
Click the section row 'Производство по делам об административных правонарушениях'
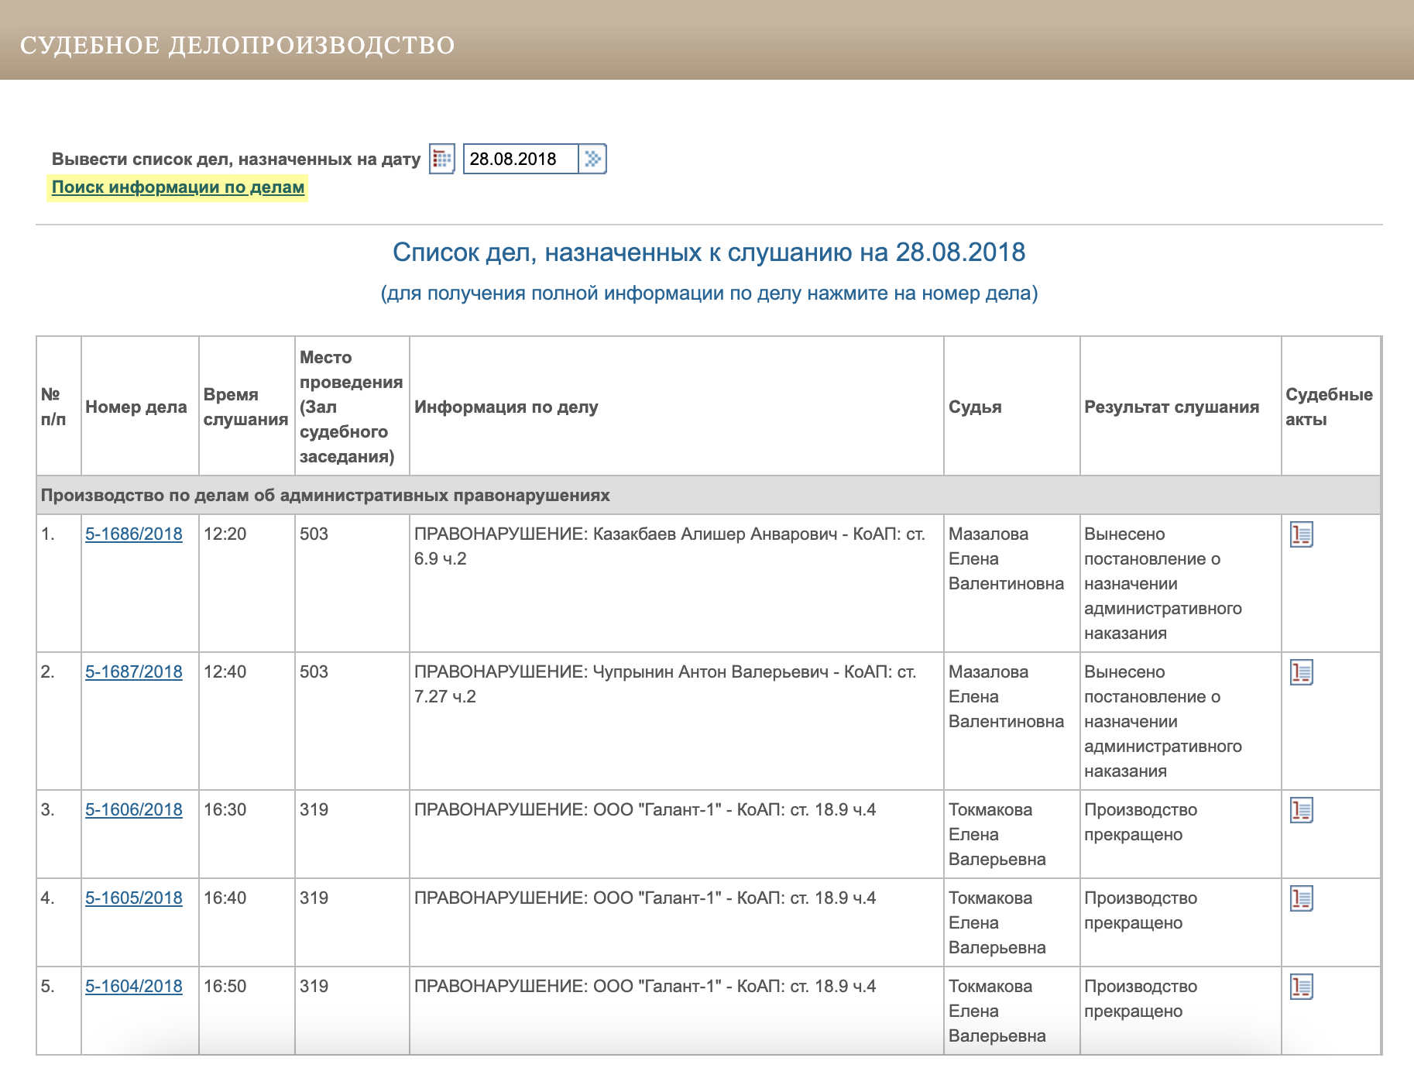pos(709,496)
